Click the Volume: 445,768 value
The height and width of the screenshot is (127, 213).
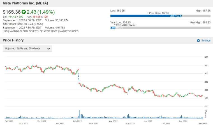click(55, 28)
